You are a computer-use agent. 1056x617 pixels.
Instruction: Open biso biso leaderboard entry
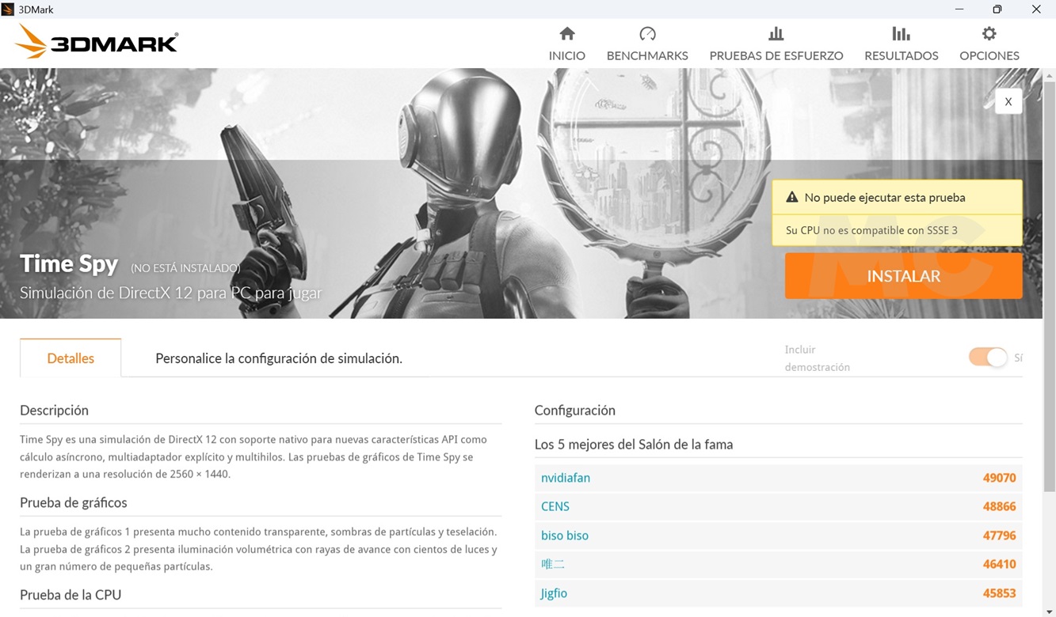pos(565,536)
